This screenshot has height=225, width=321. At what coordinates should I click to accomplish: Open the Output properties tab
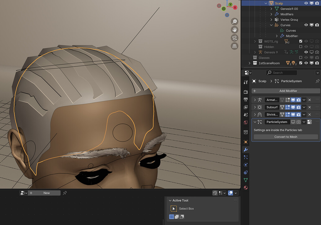pyautogui.click(x=246, y=100)
